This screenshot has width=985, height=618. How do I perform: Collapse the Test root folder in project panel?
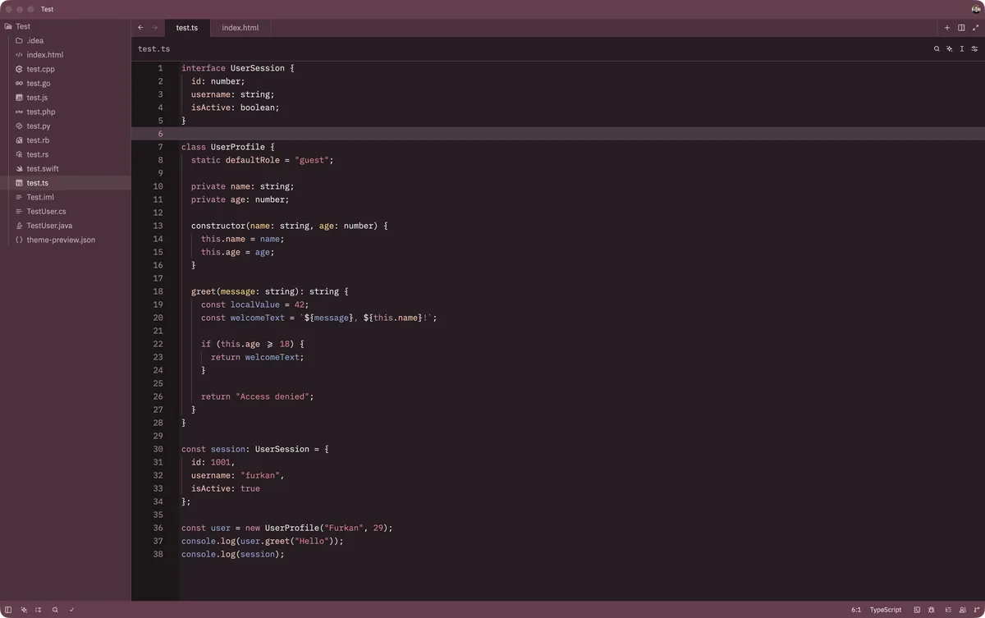click(66, 26)
